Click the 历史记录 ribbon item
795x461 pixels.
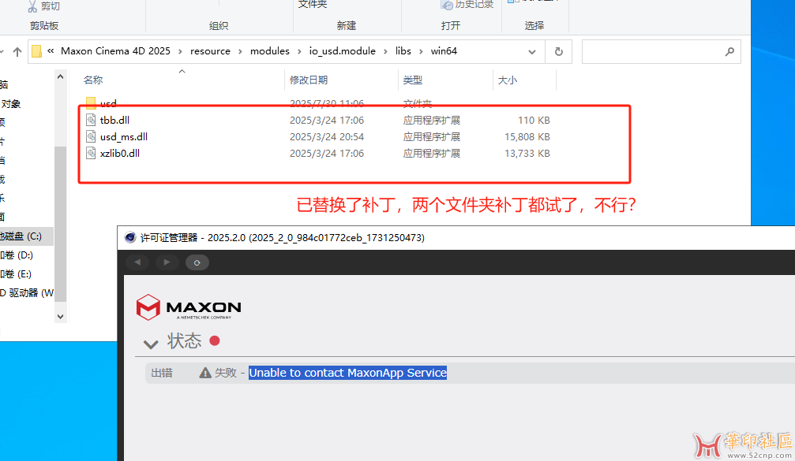point(467,5)
